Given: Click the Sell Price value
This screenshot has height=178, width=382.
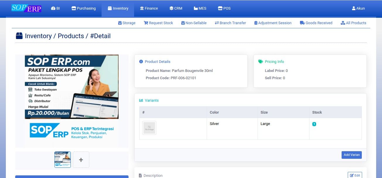Looking at the screenshot, I should click(x=284, y=78).
